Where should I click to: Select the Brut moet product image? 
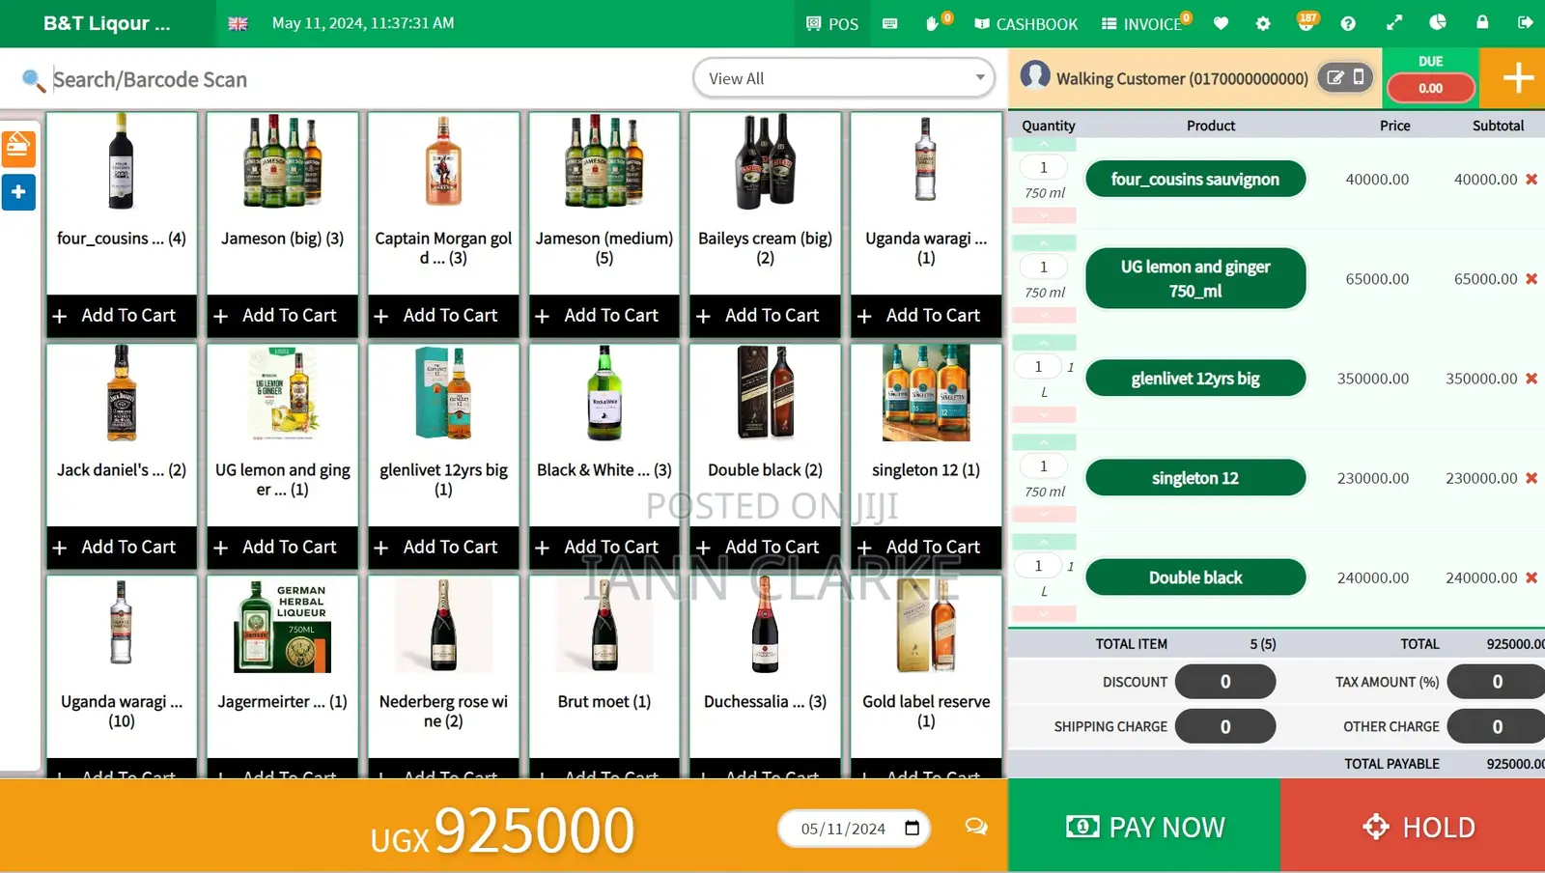tap(604, 626)
